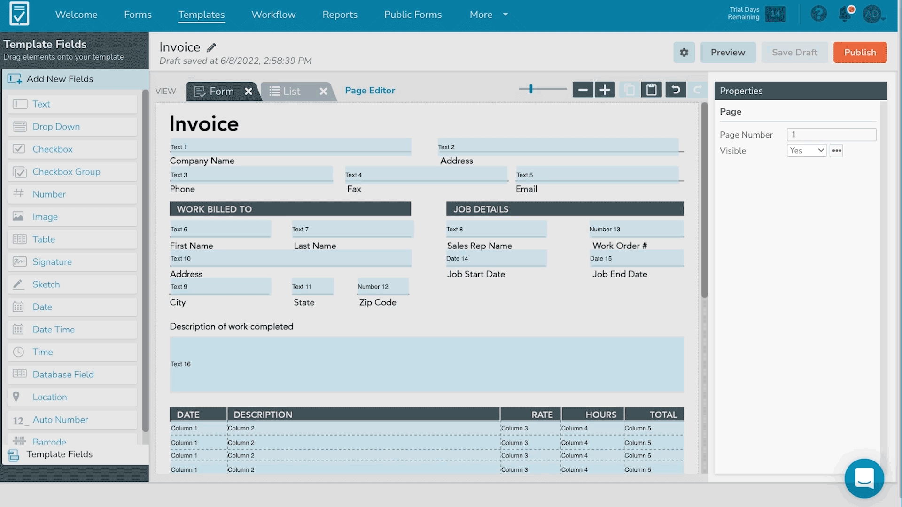Image resolution: width=902 pixels, height=507 pixels.
Task: Select the Text 16 description field
Action: 427,364
